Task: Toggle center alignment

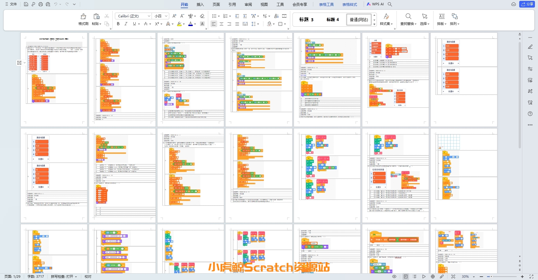Action: tap(222, 24)
